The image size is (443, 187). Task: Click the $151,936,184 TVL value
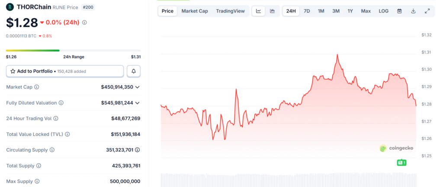click(125, 134)
